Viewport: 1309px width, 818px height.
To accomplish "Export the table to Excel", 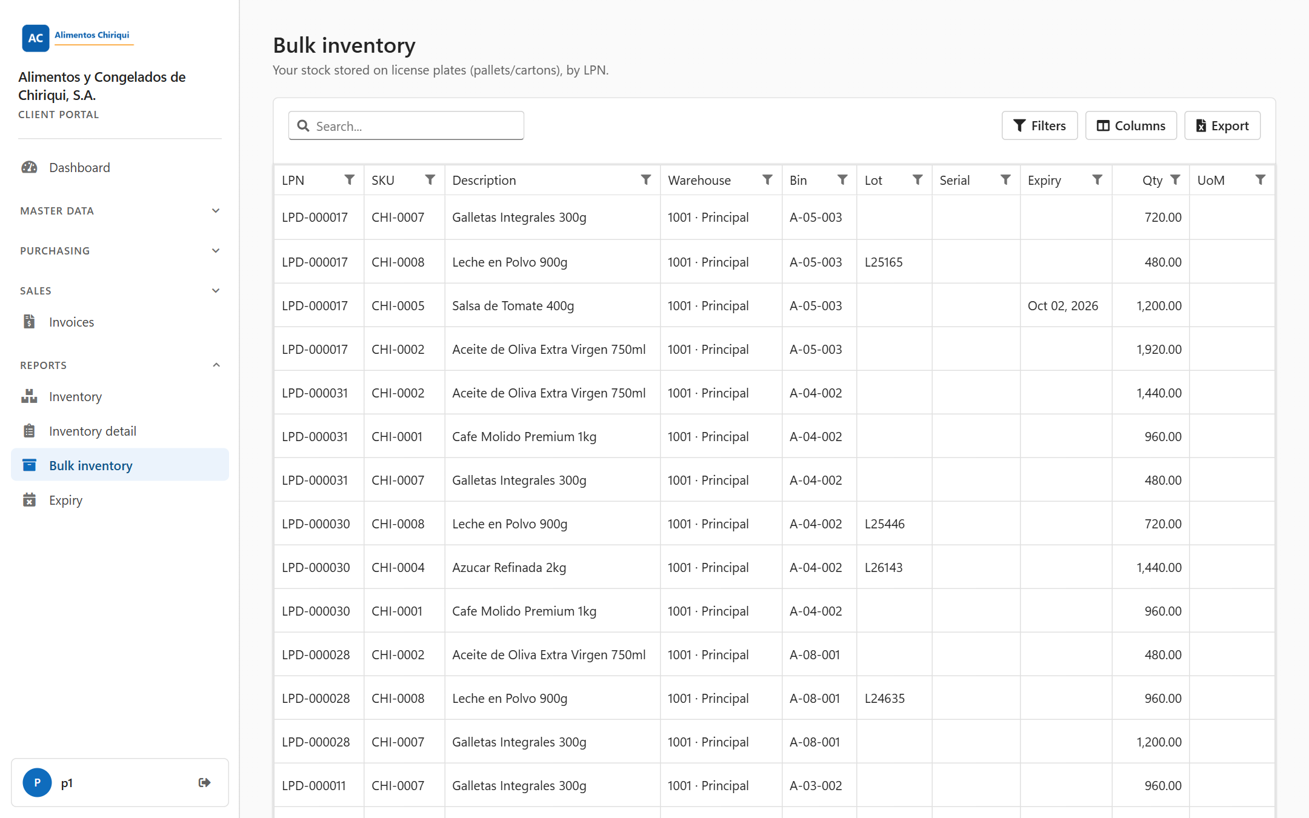I will [x=1222, y=125].
